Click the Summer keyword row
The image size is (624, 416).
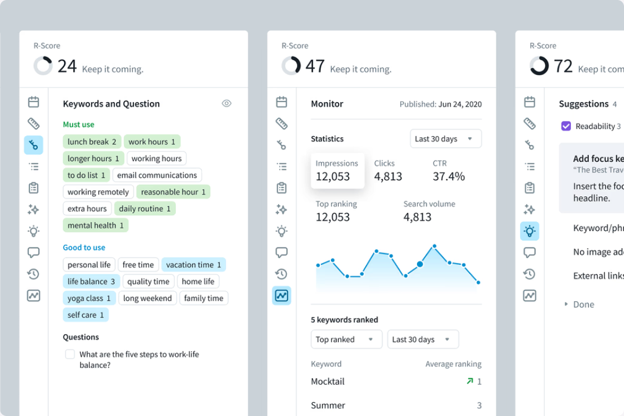point(396,405)
